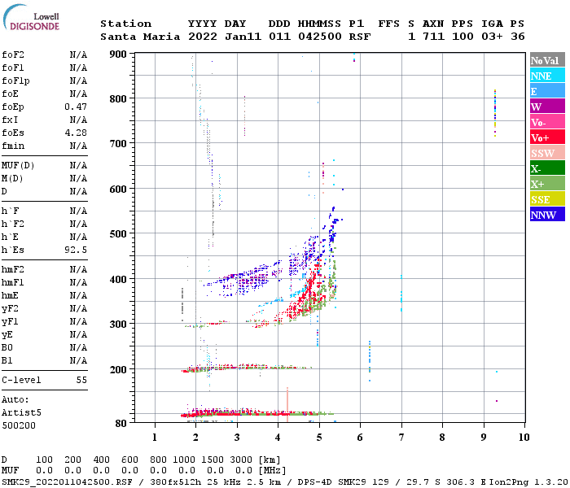Click the Artist5 auto-scaling label
570x488 pixels.
coord(21,412)
